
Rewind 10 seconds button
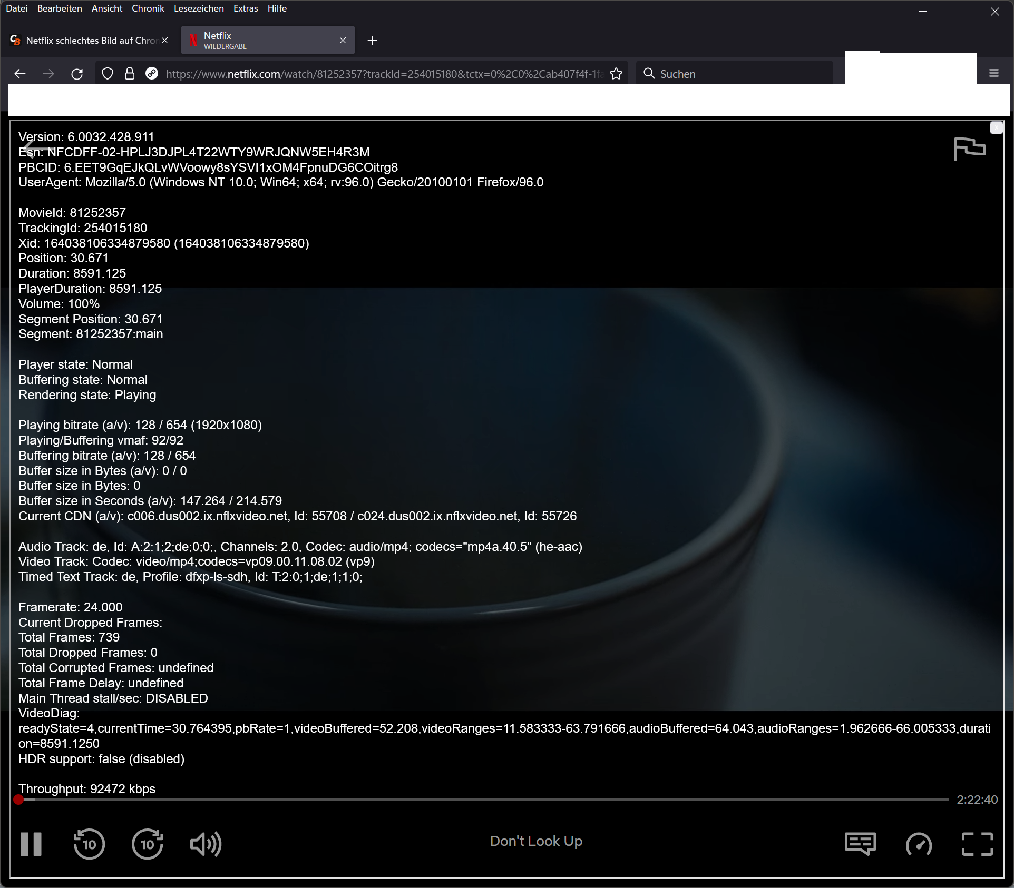tap(89, 844)
